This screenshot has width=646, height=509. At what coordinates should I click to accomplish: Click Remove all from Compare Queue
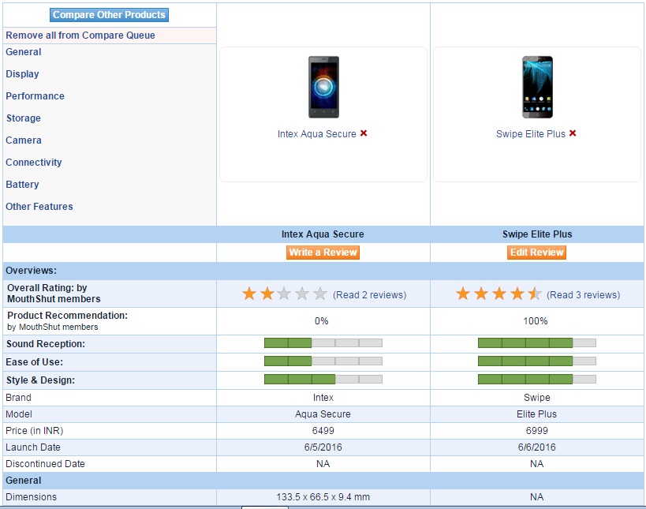(80, 36)
